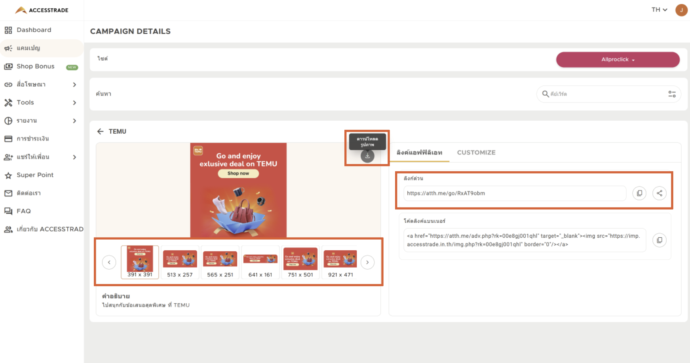Click the TEMU campaign title

click(118, 131)
